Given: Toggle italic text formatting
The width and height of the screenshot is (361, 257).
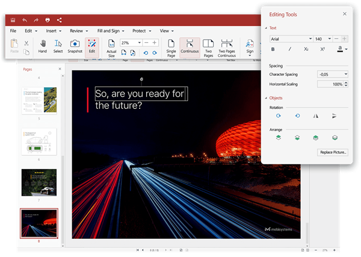Looking at the screenshot, I should pyautogui.click(x=290, y=49).
